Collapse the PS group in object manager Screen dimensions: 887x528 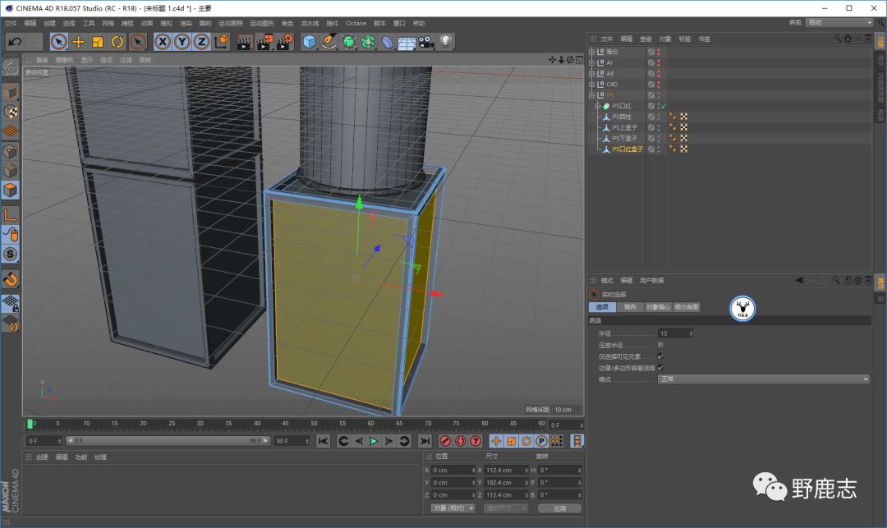[592, 94]
